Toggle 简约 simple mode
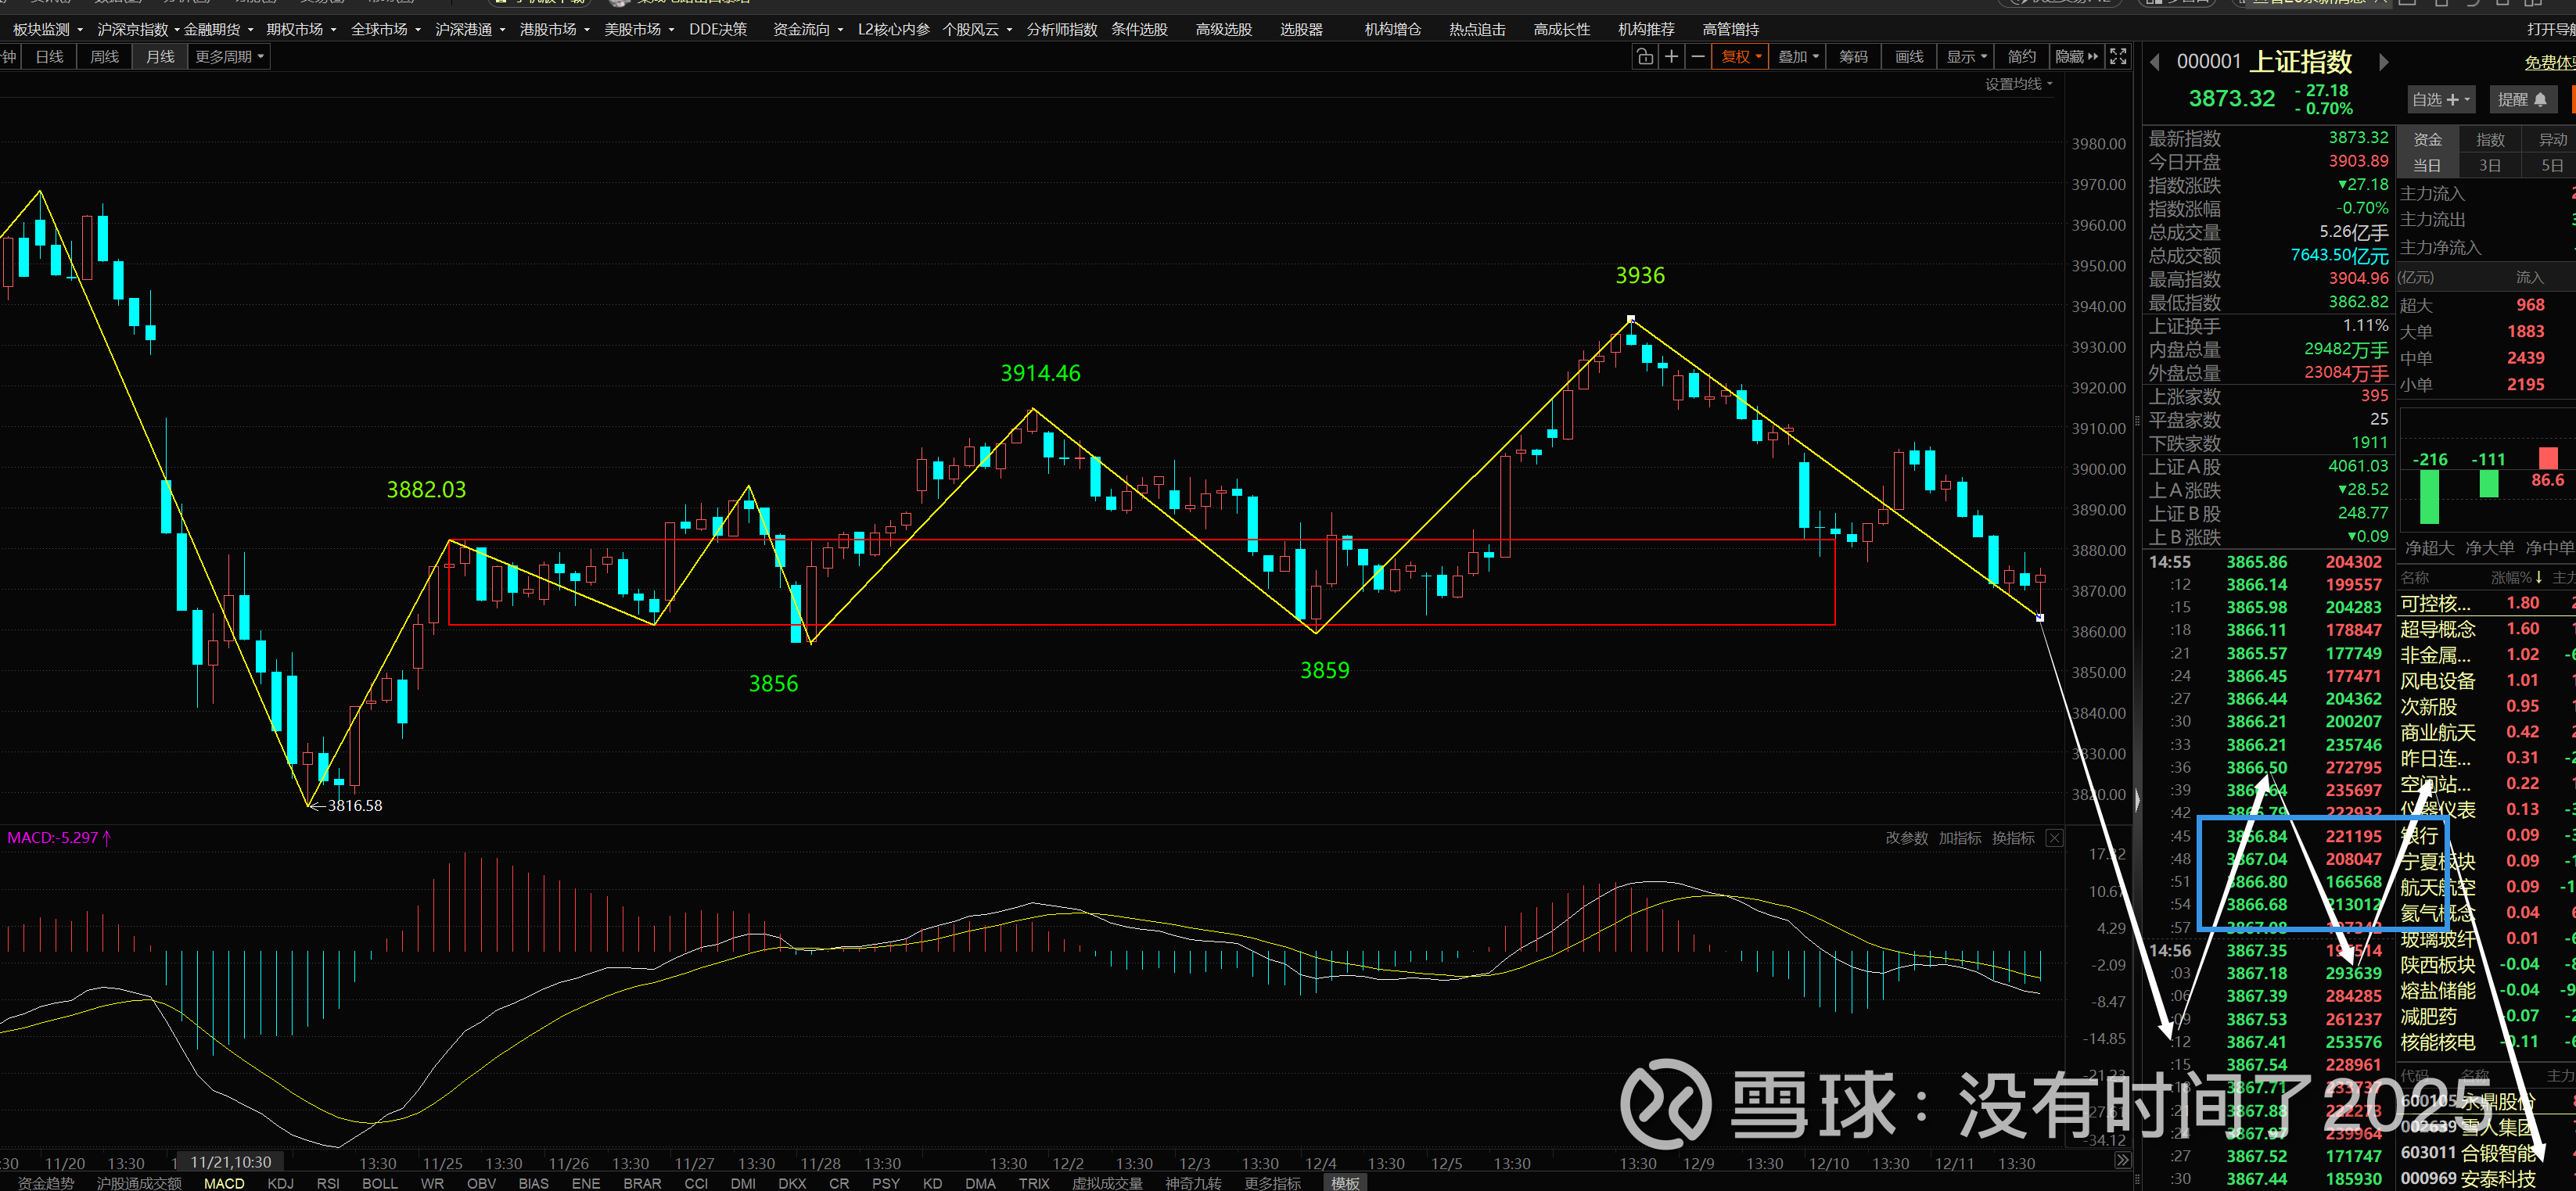This screenshot has height=1191, width=2576. tap(2021, 57)
